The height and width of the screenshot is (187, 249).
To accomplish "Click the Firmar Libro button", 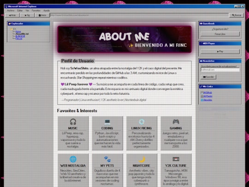I will pyautogui.click(x=220, y=34).
